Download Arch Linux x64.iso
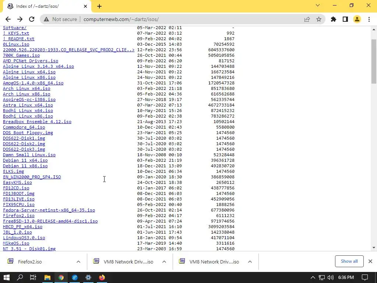Screen dimensions: 377x283 [x=27, y=88]
